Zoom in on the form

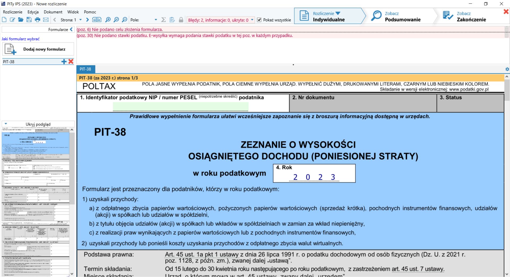coord(108,20)
